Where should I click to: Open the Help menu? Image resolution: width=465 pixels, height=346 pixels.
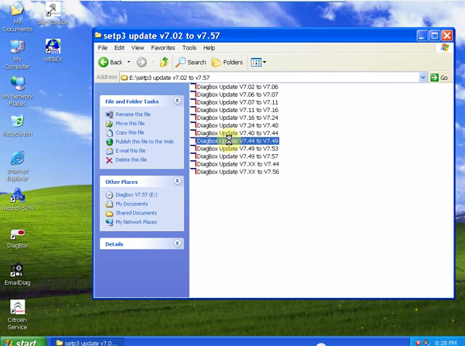pos(209,48)
